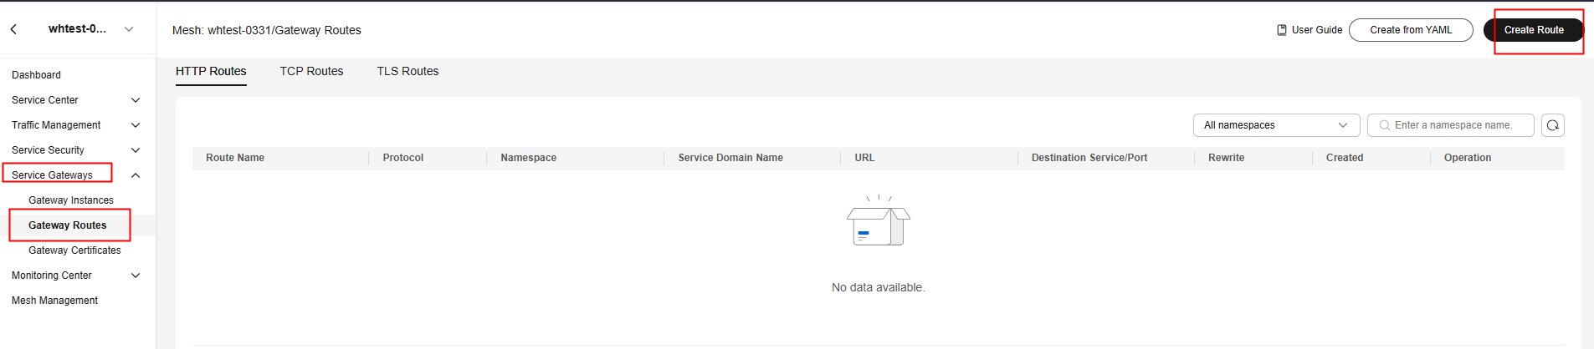Click the back arrow beside the mesh name
1594x349 pixels.
(x=13, y=29)
